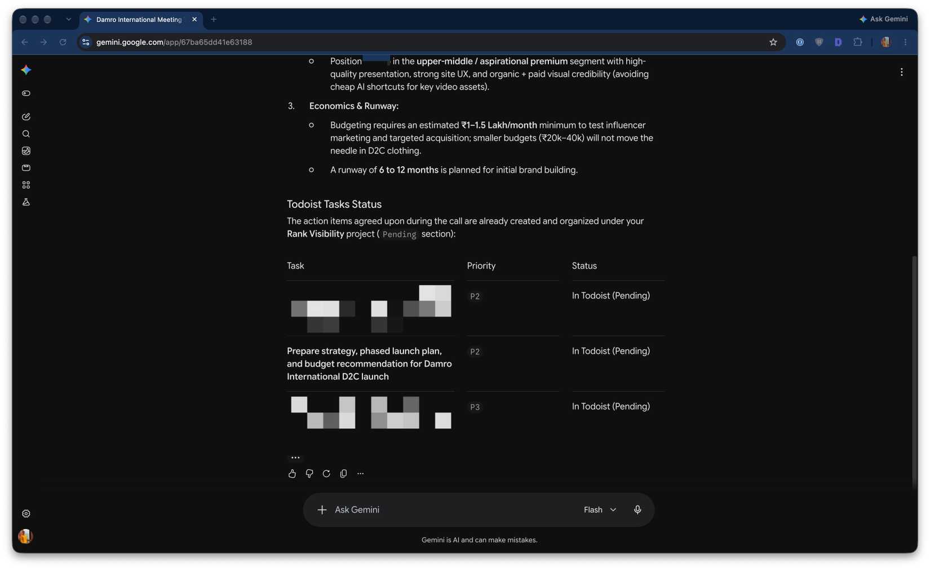
Task: Go back with the browser back arrow
Action: 25,42
